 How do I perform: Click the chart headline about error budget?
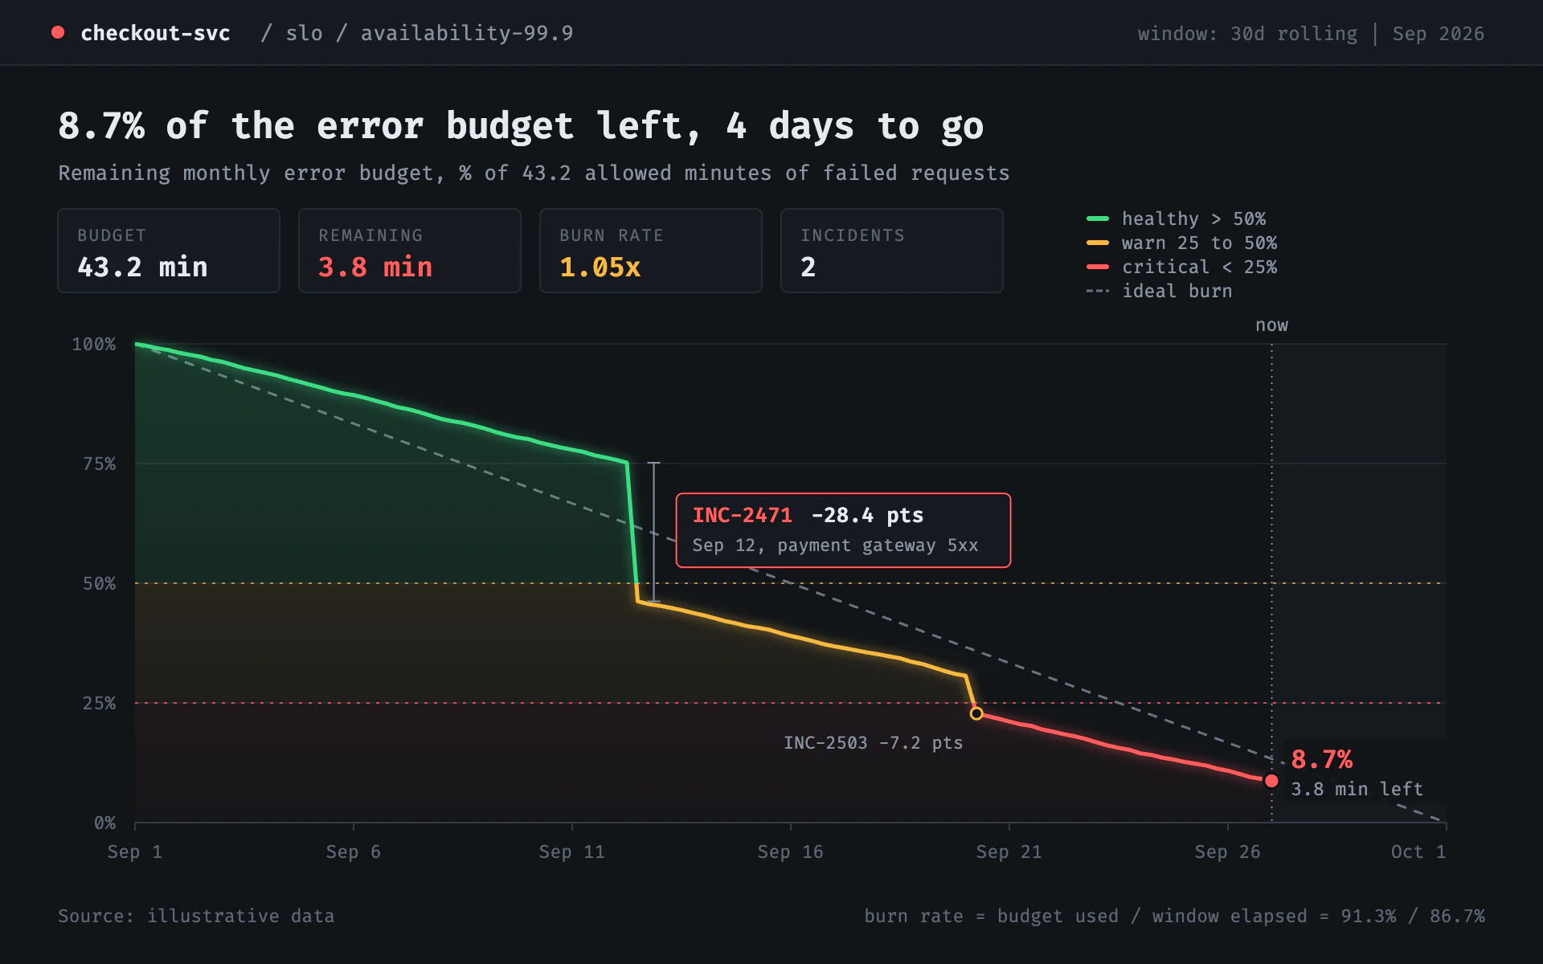tap(521, 127)
